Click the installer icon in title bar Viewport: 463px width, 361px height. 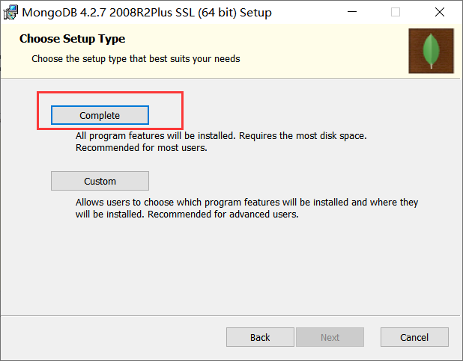[10, 12]
